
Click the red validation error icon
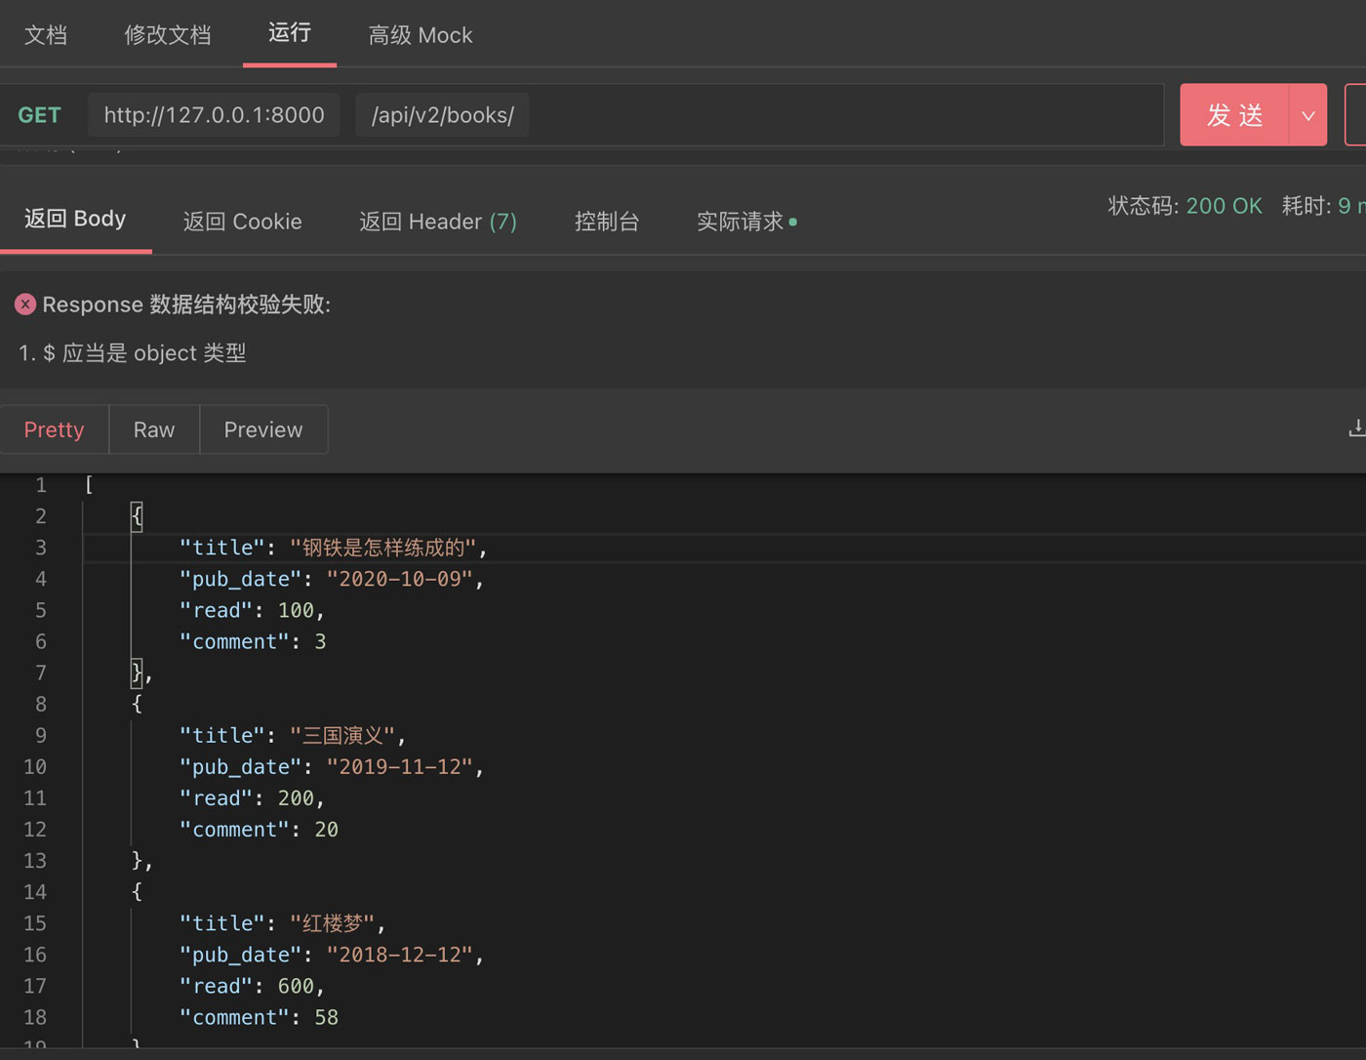(25, 305)
